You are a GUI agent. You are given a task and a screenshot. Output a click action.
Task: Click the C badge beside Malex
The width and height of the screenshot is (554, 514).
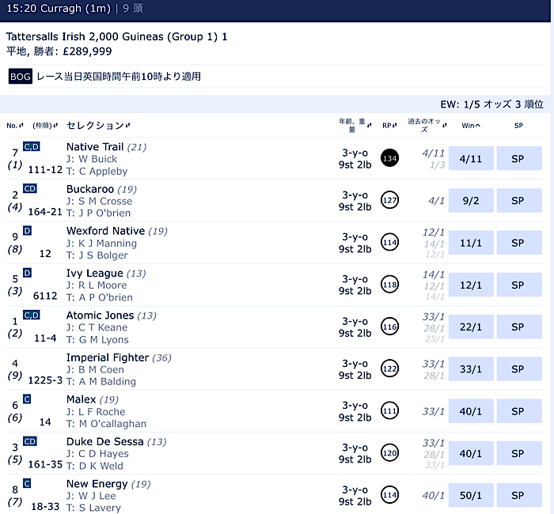(x=27, y=399)
